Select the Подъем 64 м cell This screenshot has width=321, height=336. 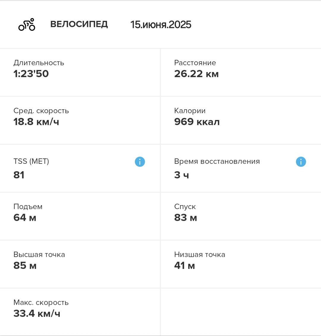[80, 216]
